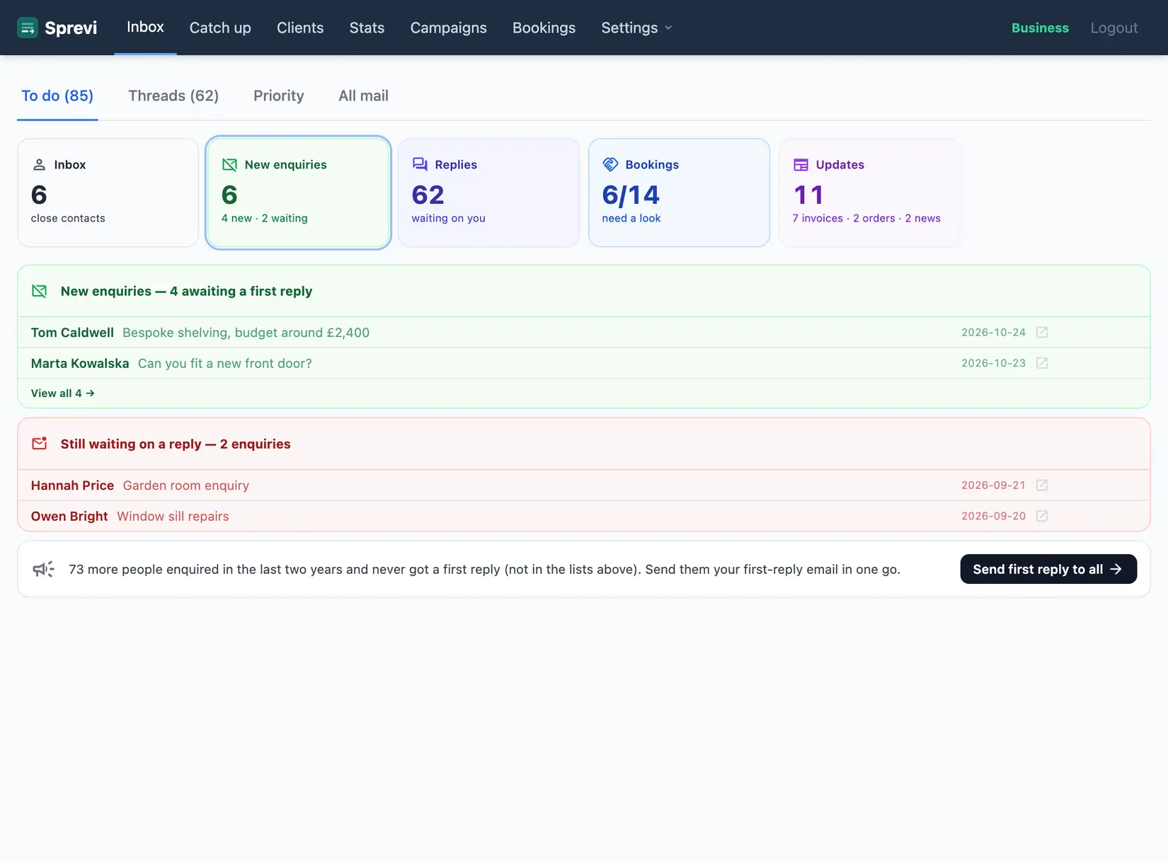Viewport: 1168px width, 862px height.
Task: Click the Sprevi logo icon
Action: pos(28,28)
